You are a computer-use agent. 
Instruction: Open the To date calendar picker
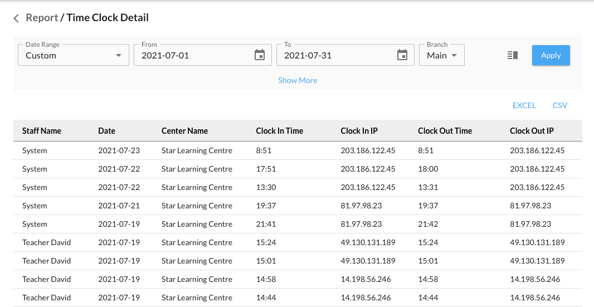tap(402, 55)
